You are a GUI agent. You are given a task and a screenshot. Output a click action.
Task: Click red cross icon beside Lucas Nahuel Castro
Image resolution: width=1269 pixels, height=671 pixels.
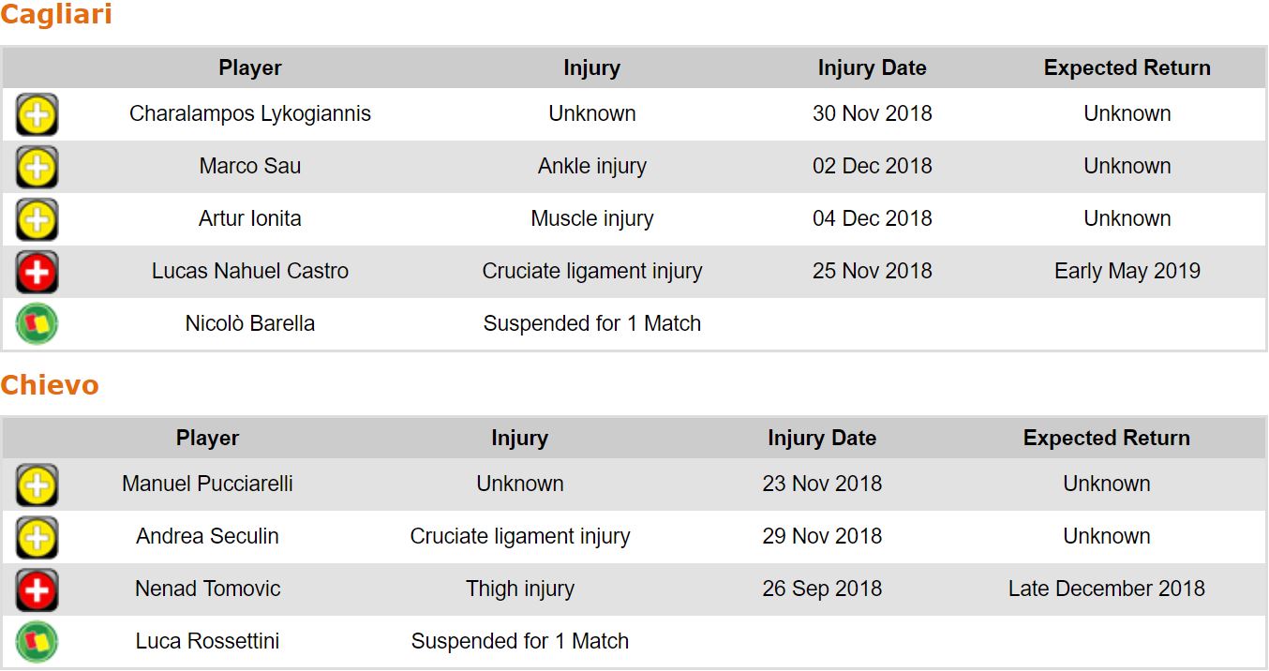[37, 273]
